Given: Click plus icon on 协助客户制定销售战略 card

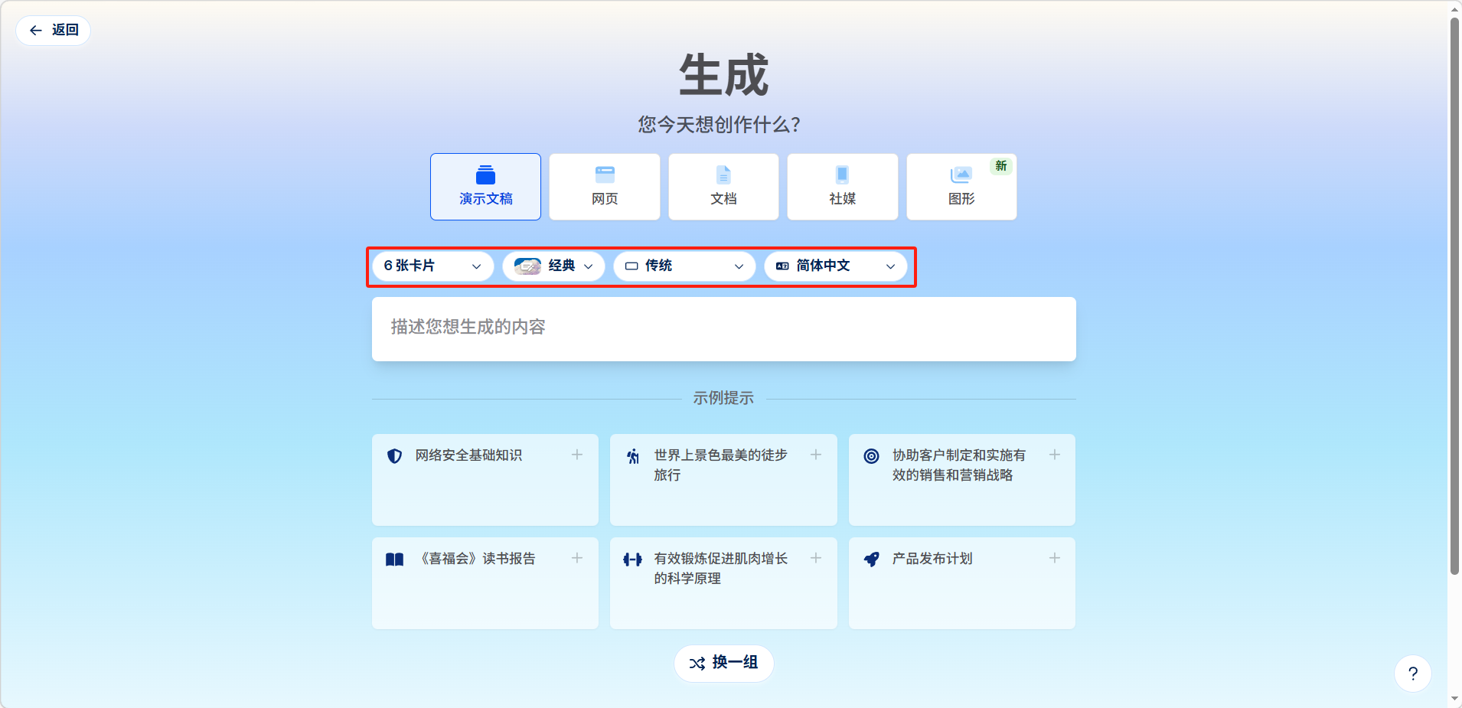Looking at the screenshot, I should pos(1054,455).
